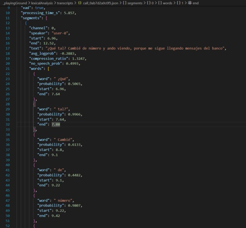The width and height of the screenshot is (246, 228).
Task: Click the end value 7.64 on line 26
Action: pyautogui.click(x=56, y=94)
